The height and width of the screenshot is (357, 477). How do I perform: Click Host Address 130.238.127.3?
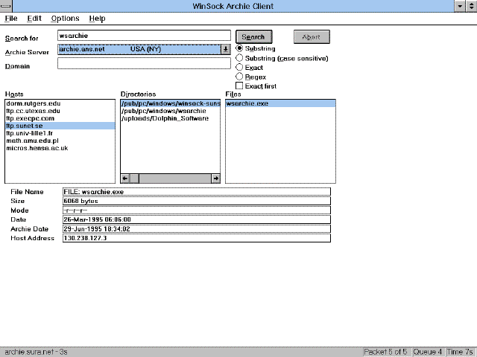[197, 238]
